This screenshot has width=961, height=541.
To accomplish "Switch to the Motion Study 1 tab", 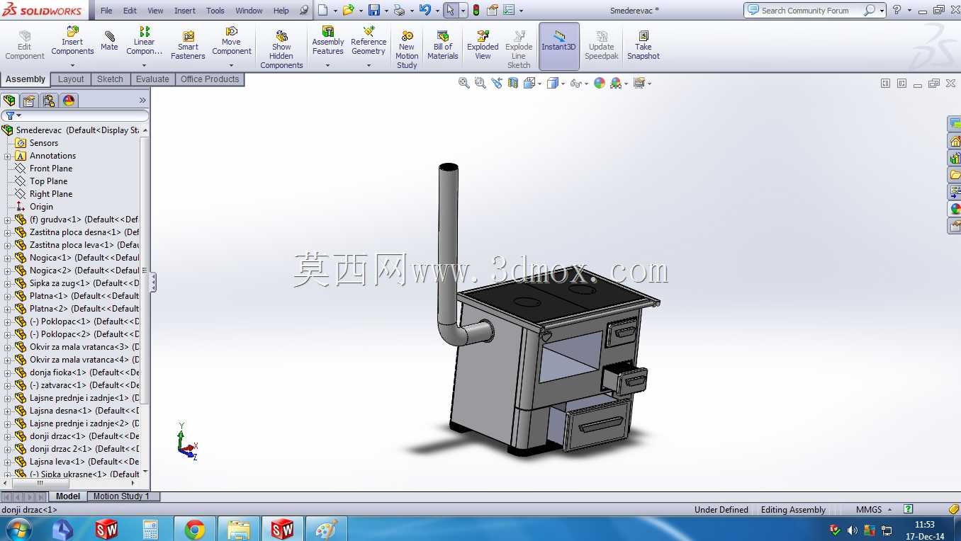I will [x=121, y=496].
